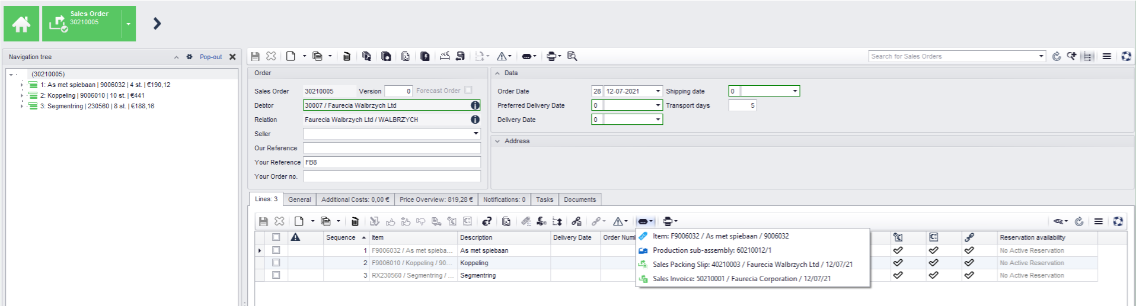Open the print preview magnifier icon

pyautogui.click(x=572, y=56)
